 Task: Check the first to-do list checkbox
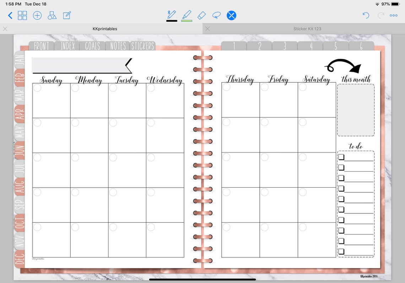[x=342, y=156]
